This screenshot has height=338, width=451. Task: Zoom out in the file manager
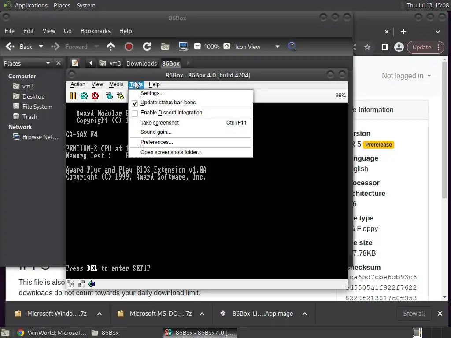(x=197, y=46)
